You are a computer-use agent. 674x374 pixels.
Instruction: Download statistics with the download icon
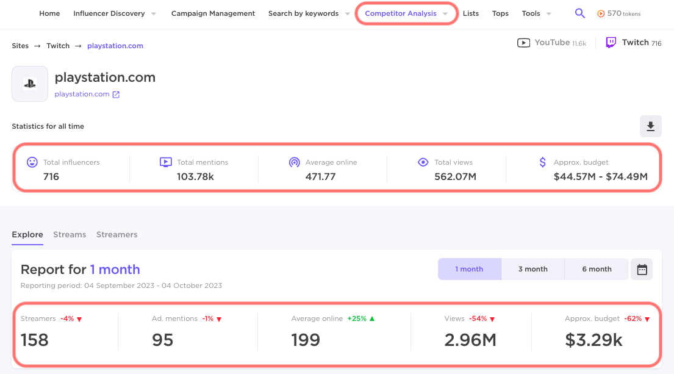pos(650,126)
